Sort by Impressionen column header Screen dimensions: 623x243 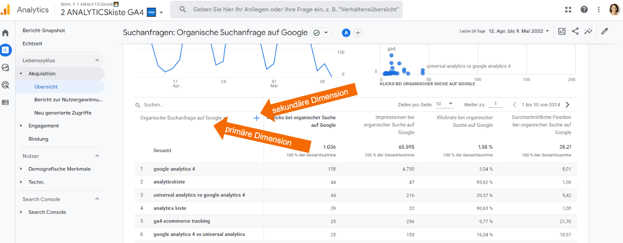(x=389, y=125)
